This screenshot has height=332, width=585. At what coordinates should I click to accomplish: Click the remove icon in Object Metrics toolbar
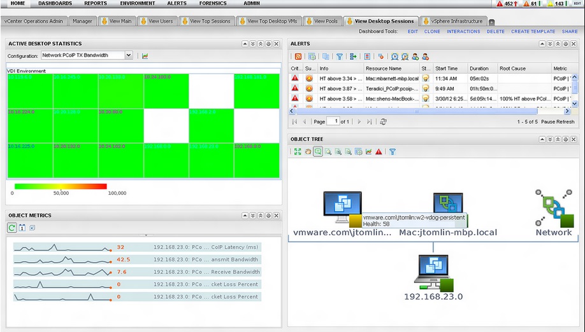32,228
